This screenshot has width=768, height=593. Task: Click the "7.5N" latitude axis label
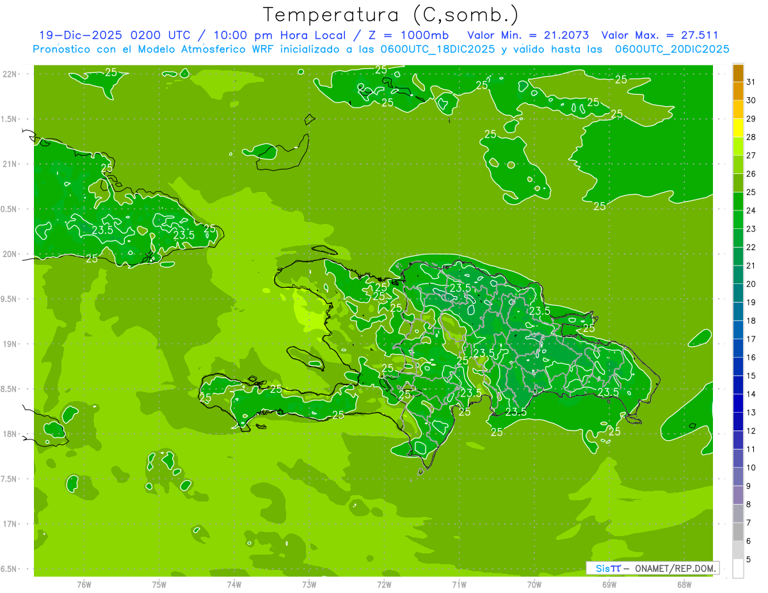(10, 479)
